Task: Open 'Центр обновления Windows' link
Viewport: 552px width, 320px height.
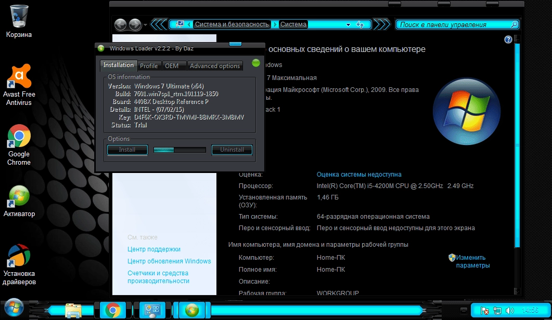Action: pos(169,261)
